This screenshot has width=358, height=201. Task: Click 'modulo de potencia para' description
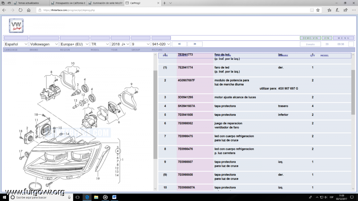point(232,80)
